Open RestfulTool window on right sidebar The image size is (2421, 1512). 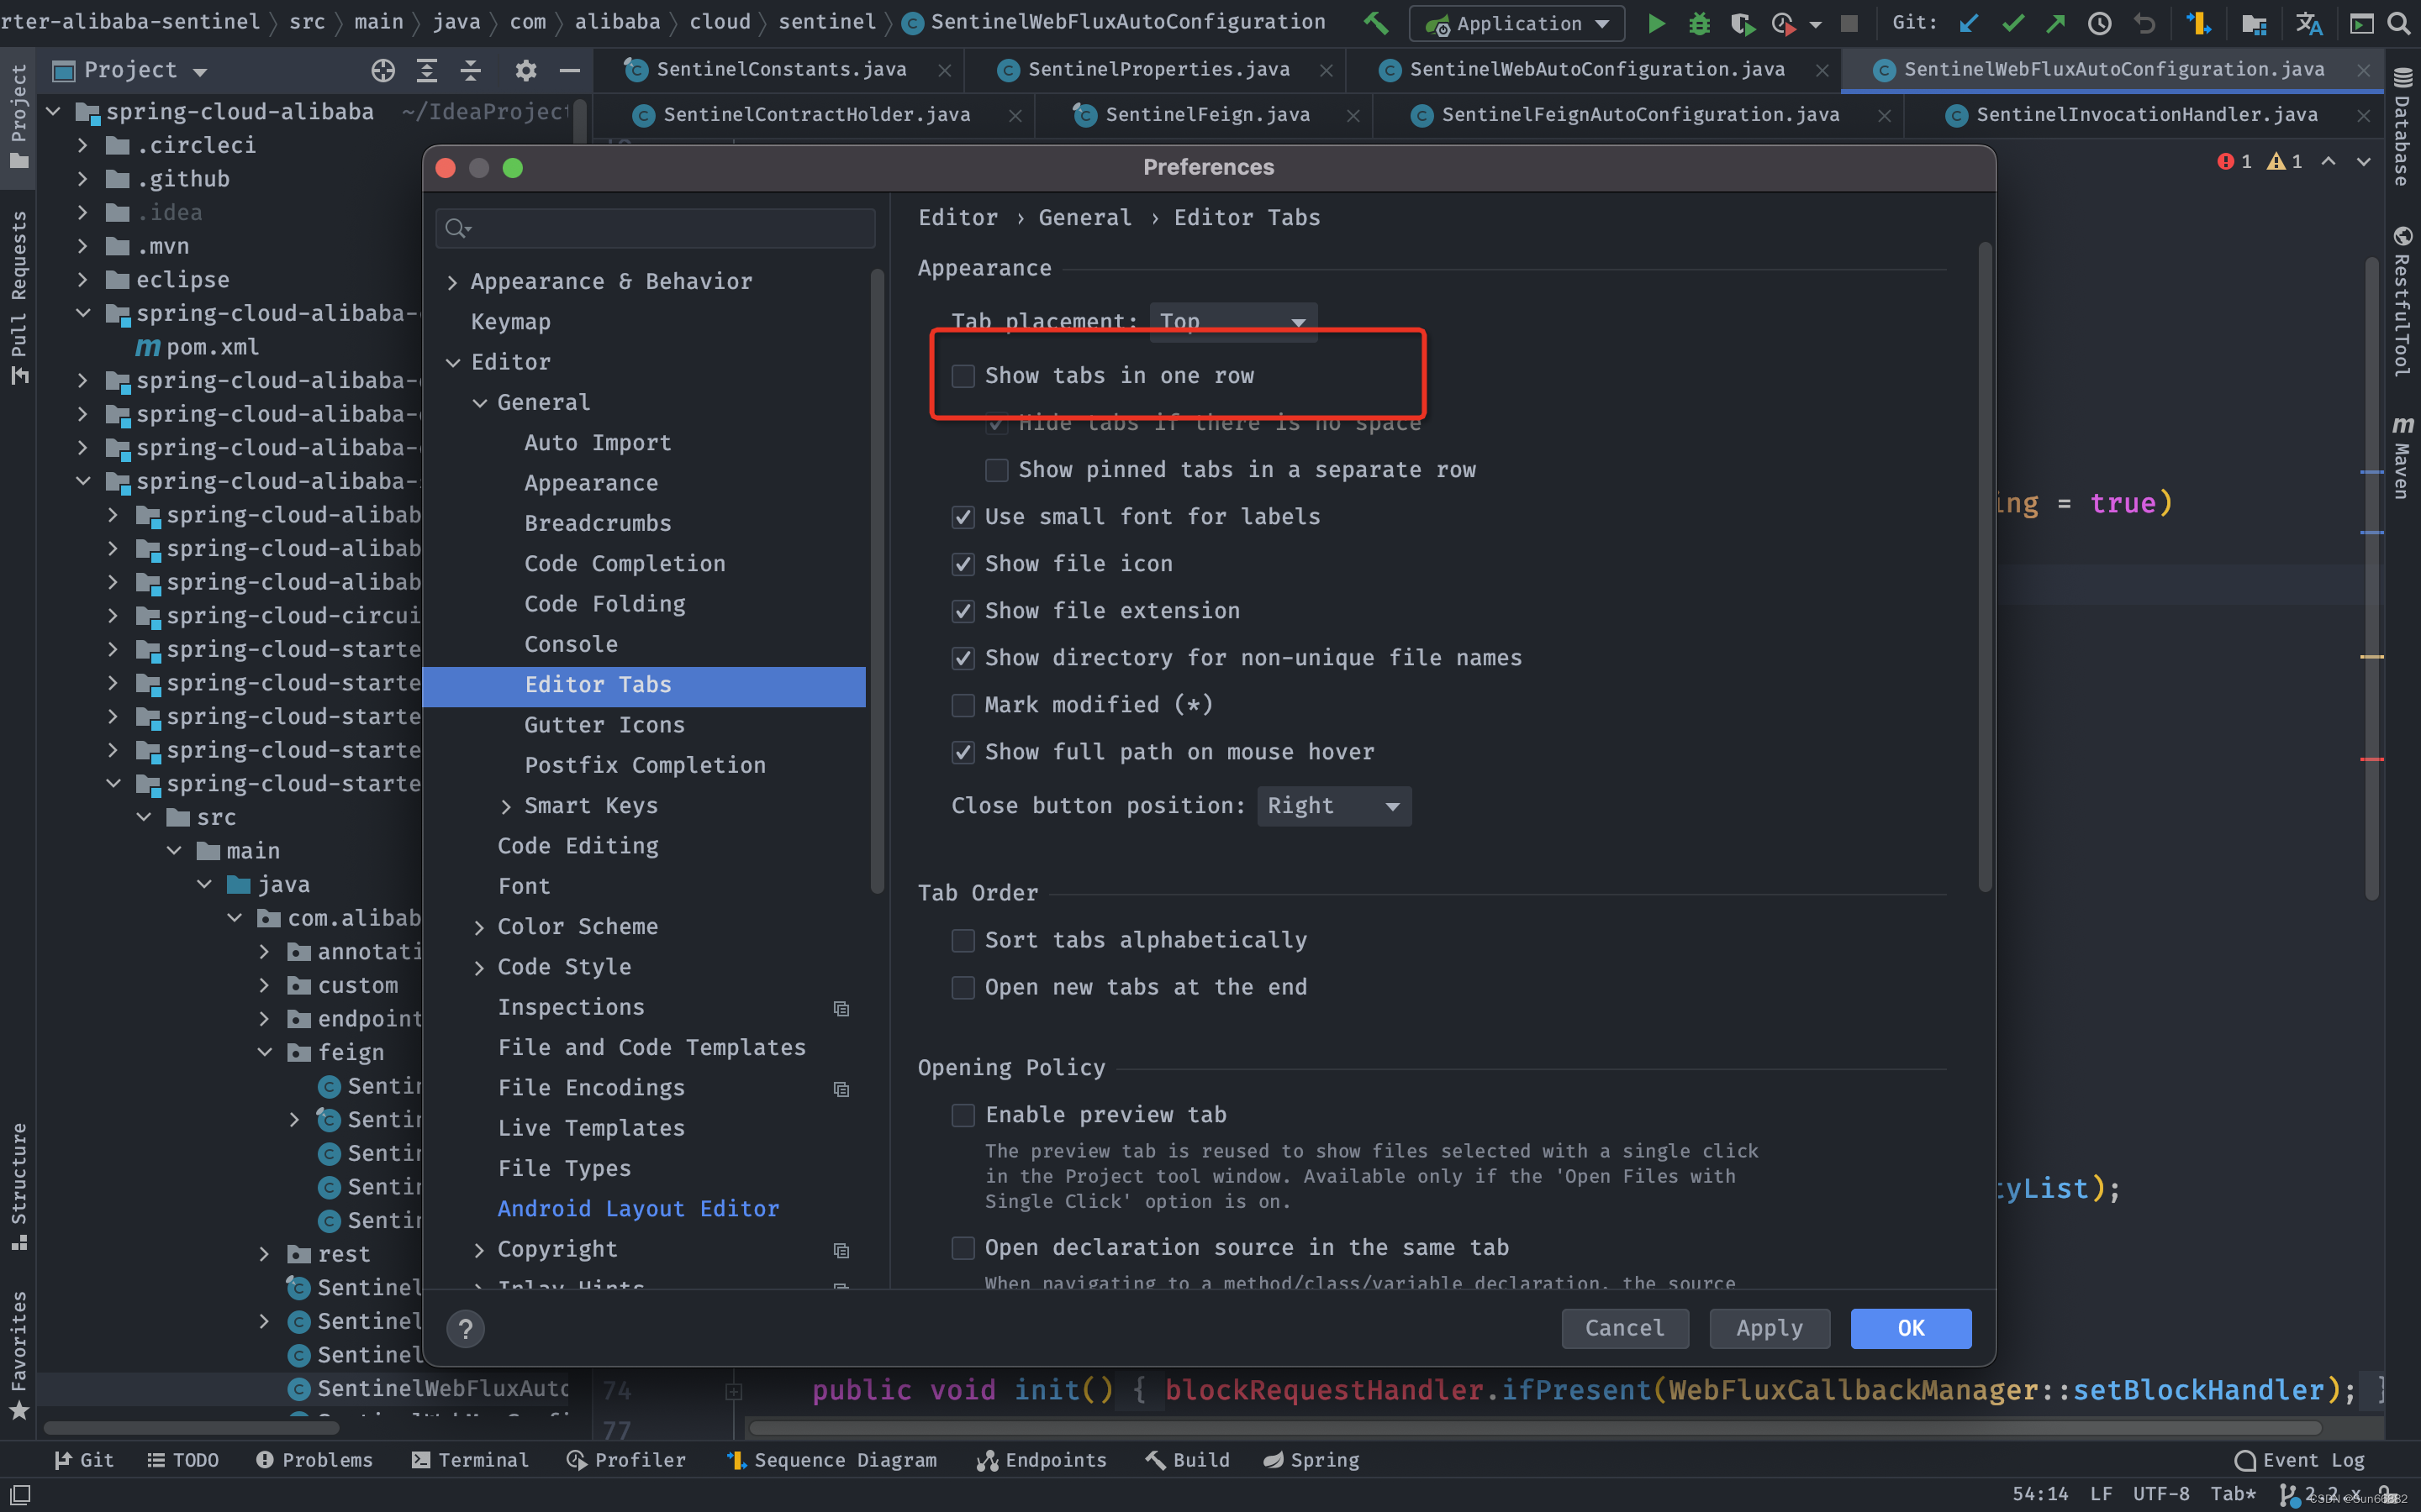pos(2402,302)
